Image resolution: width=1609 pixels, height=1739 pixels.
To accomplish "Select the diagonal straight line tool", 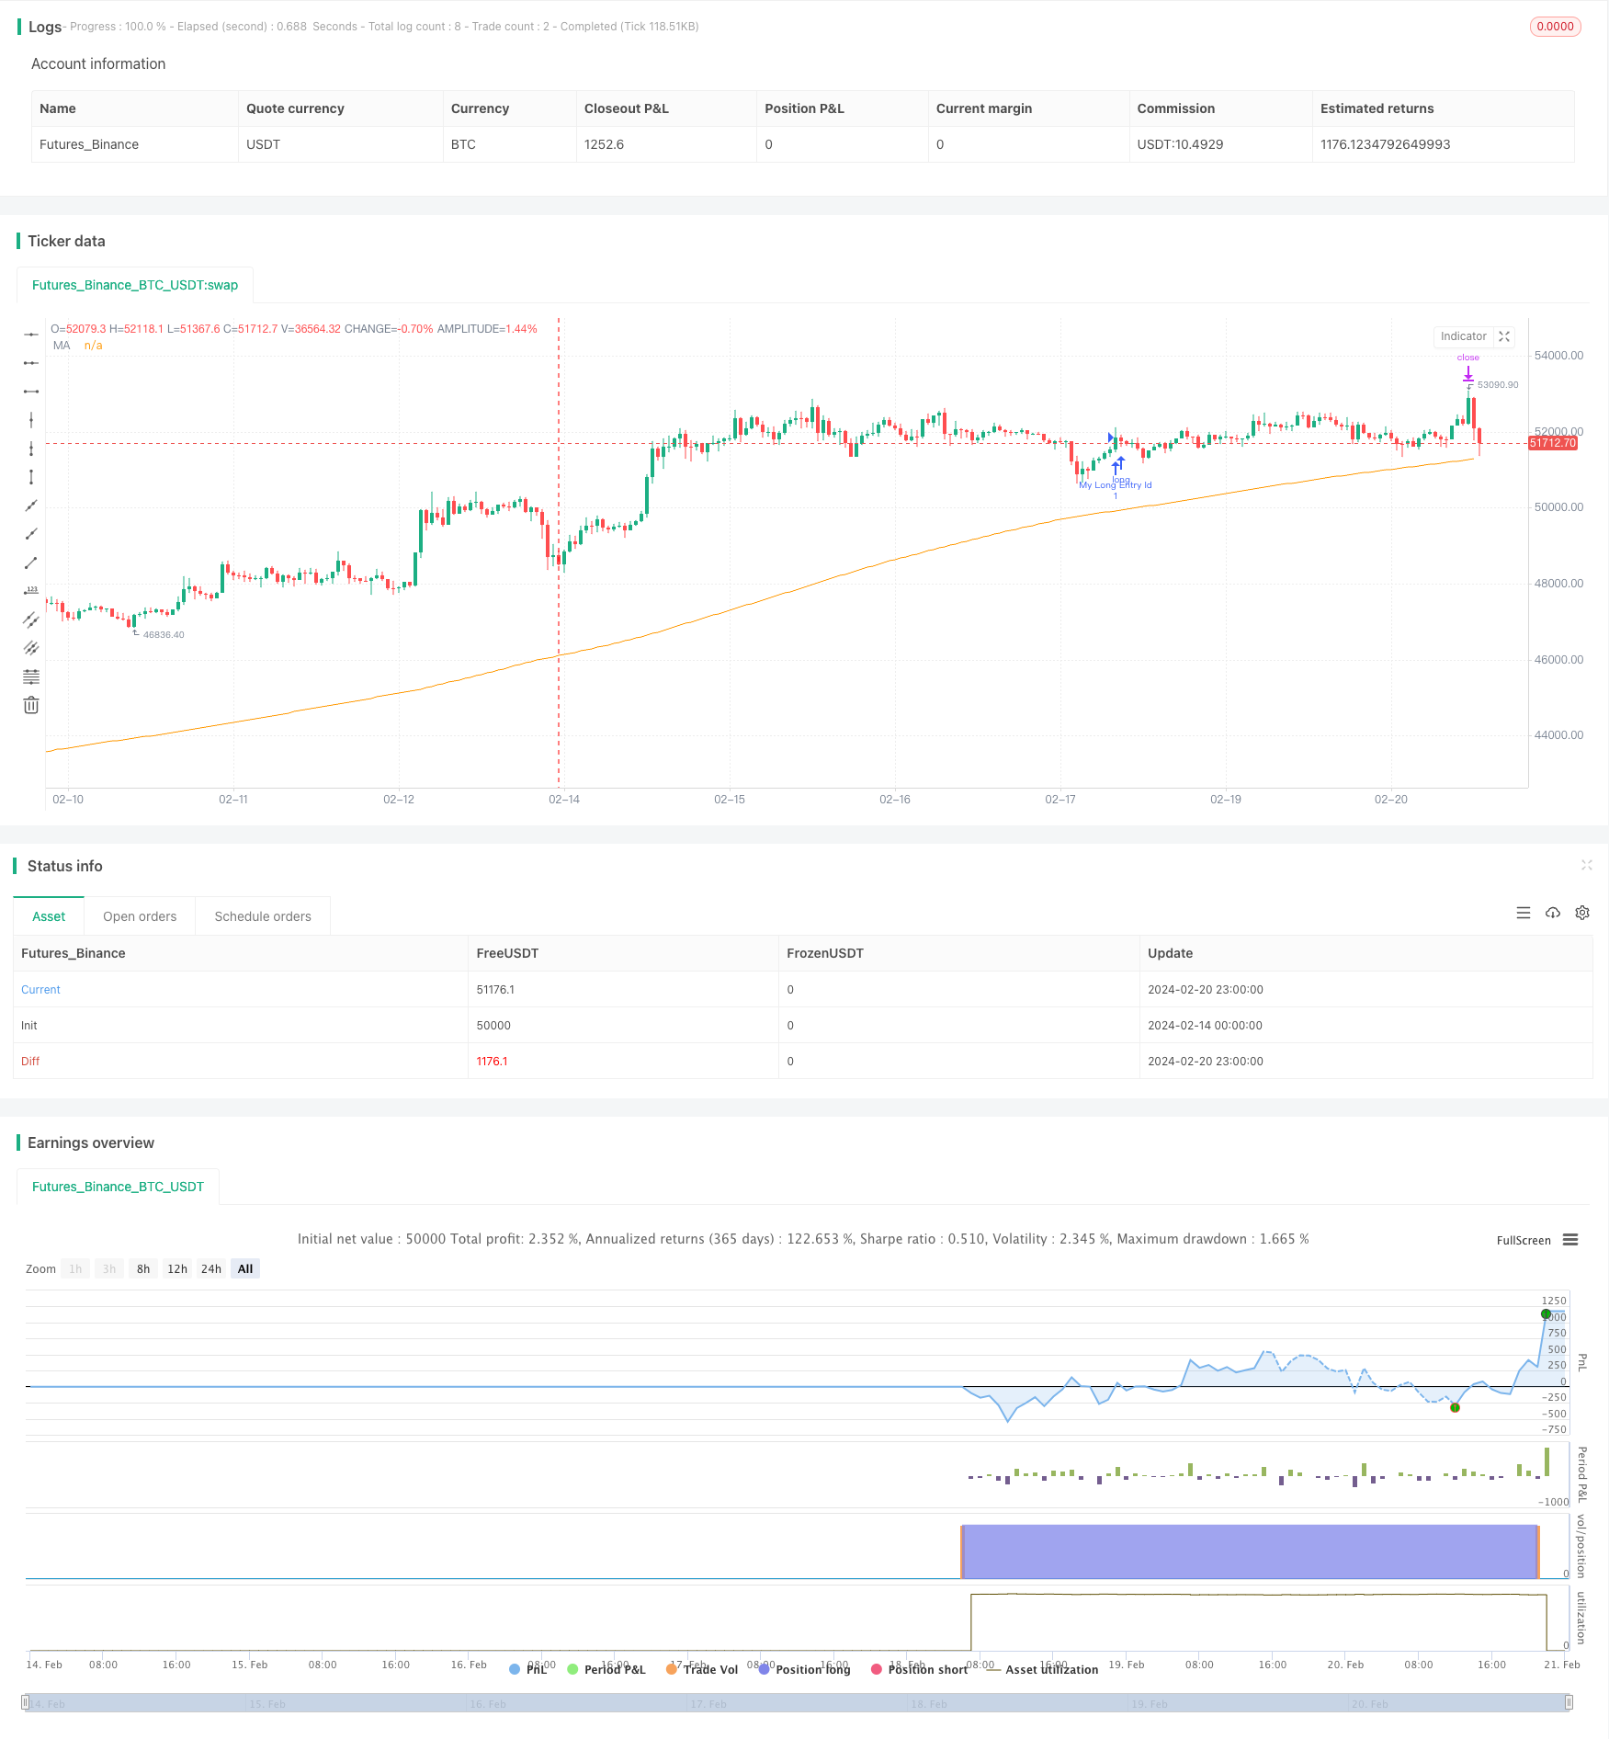I will point(31,506).
